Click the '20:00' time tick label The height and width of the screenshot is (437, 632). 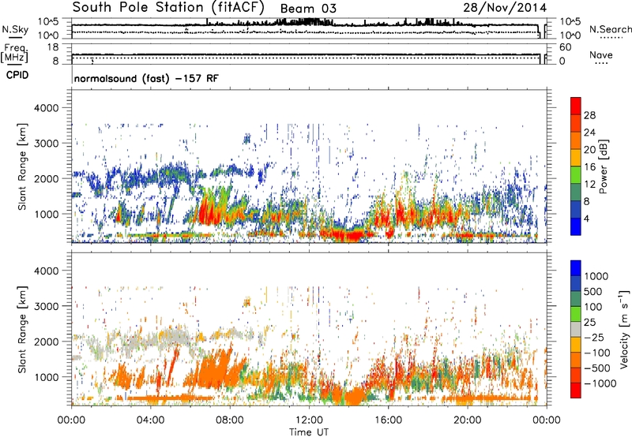click(467, 420)
